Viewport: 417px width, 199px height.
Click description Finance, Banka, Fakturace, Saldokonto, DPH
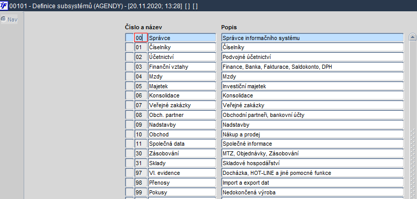tap(312, 67)
